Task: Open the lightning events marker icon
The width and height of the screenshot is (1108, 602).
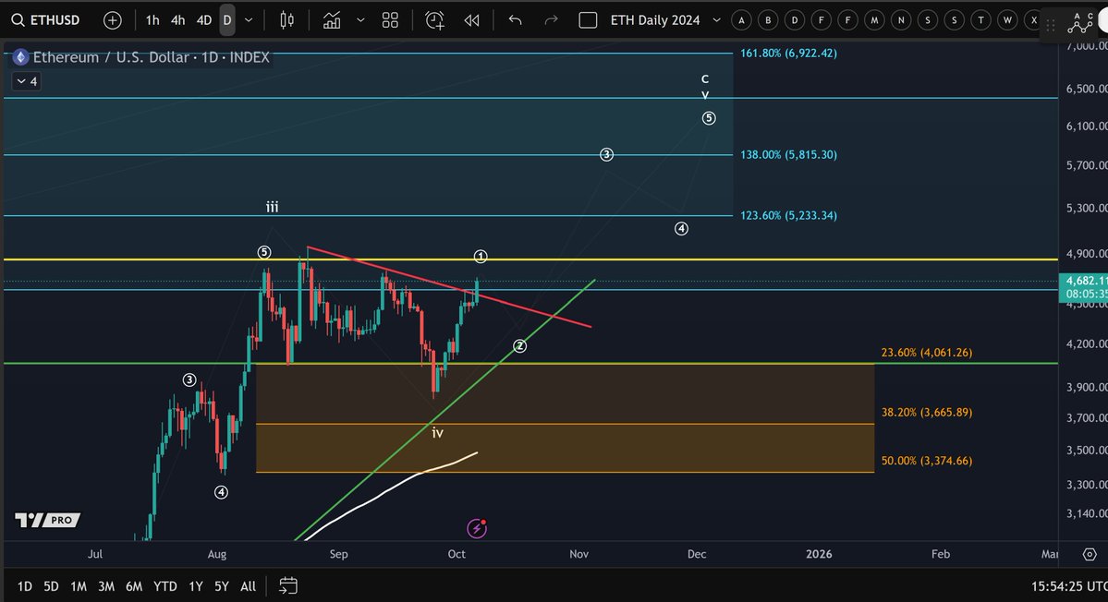Action: pyautogui.click(x=477, y=528)
